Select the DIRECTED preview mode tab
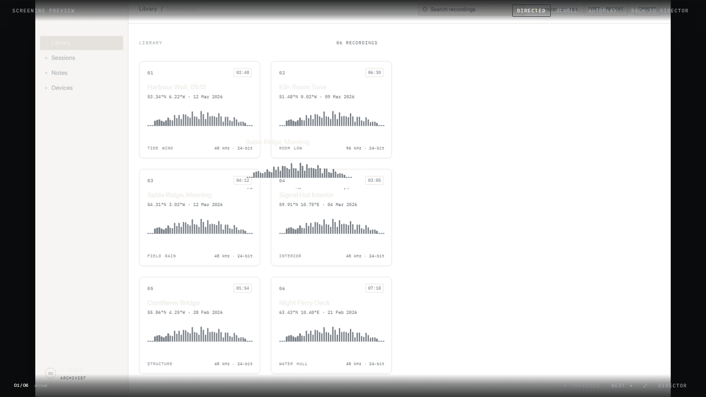 [x=531, y=11]
